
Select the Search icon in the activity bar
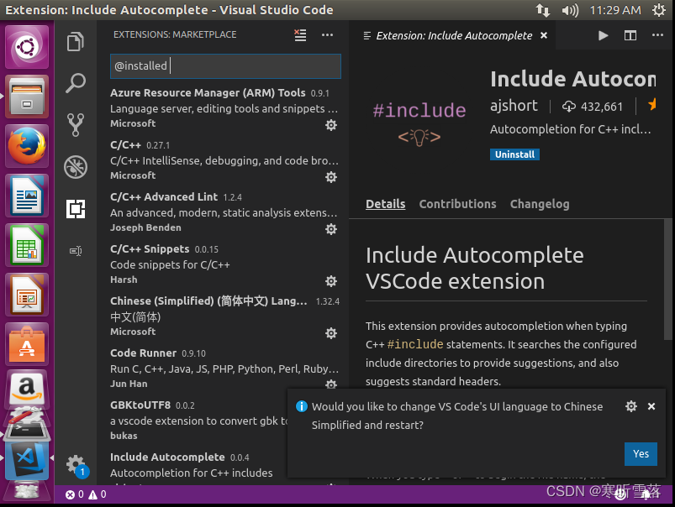coord(76,83)
